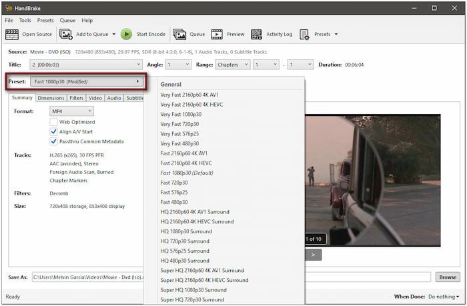Viewport: 467px width, 306px height.
Task: Select preset Super HQ 2160p60 4K AV1 Surround
Action: click(x=202, y=270)
